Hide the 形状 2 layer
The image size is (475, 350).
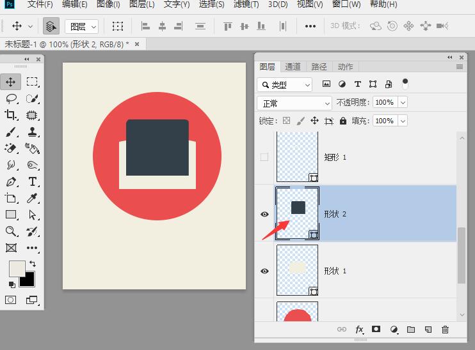[264, 215]
